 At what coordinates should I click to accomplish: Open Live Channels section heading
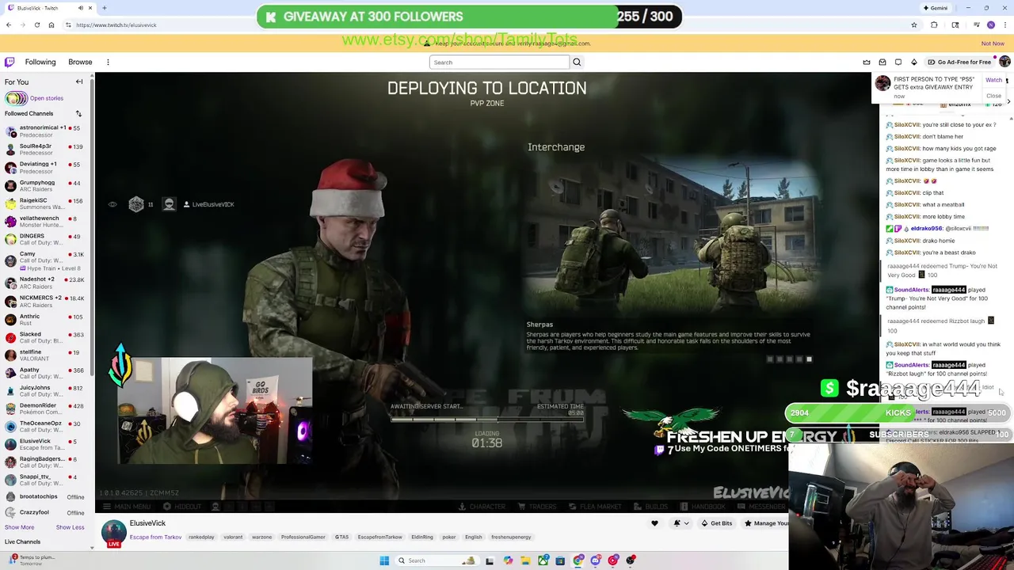(x=22, y=542)
